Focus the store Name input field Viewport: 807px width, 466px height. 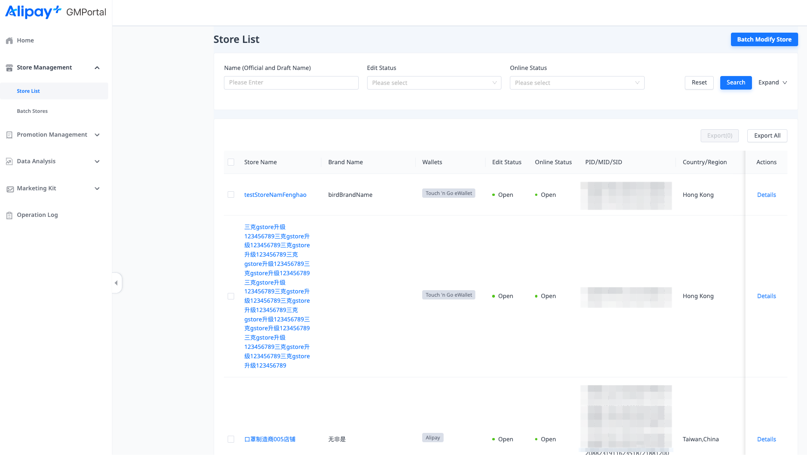291,83
